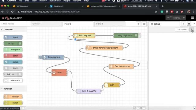Select the exec node on canvas
This screenshot has width=196, height=110.
59,73
